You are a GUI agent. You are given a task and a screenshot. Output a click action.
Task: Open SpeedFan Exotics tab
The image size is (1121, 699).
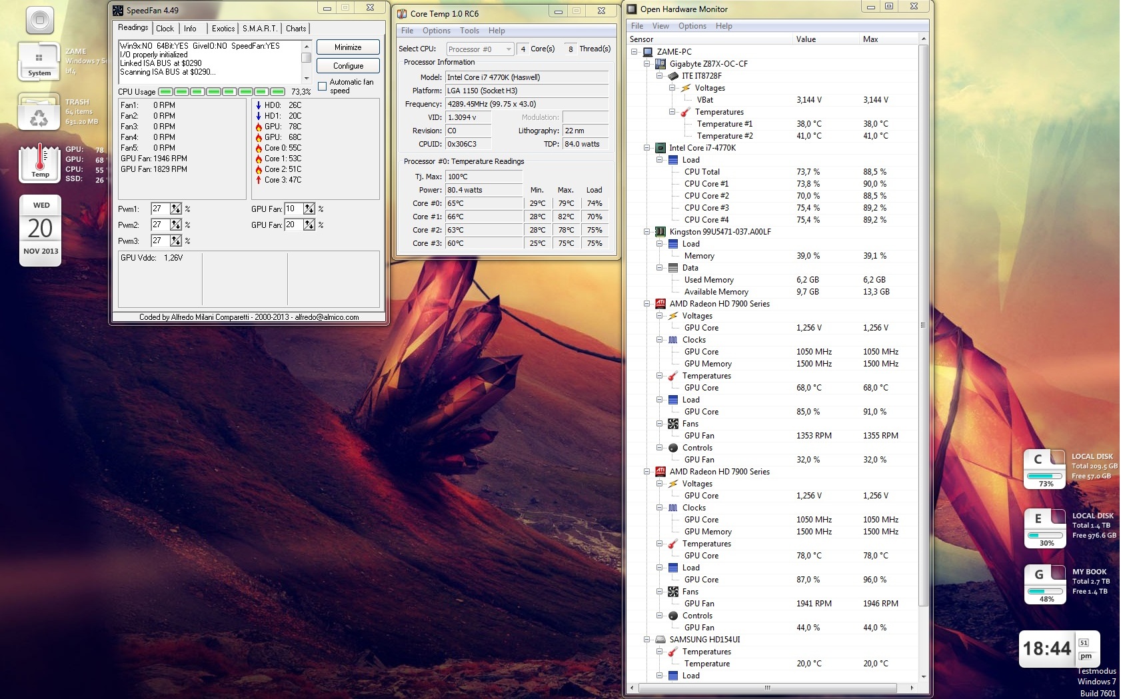[x=223, y=29]
